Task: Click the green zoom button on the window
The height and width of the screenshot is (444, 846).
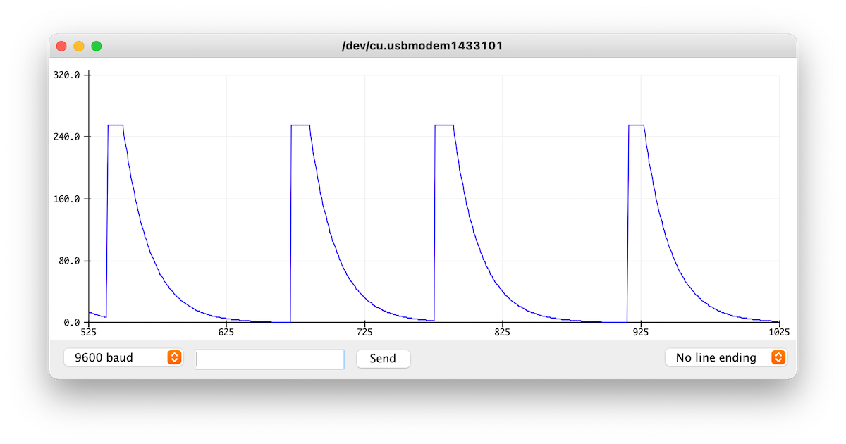Action: [97, 45]
